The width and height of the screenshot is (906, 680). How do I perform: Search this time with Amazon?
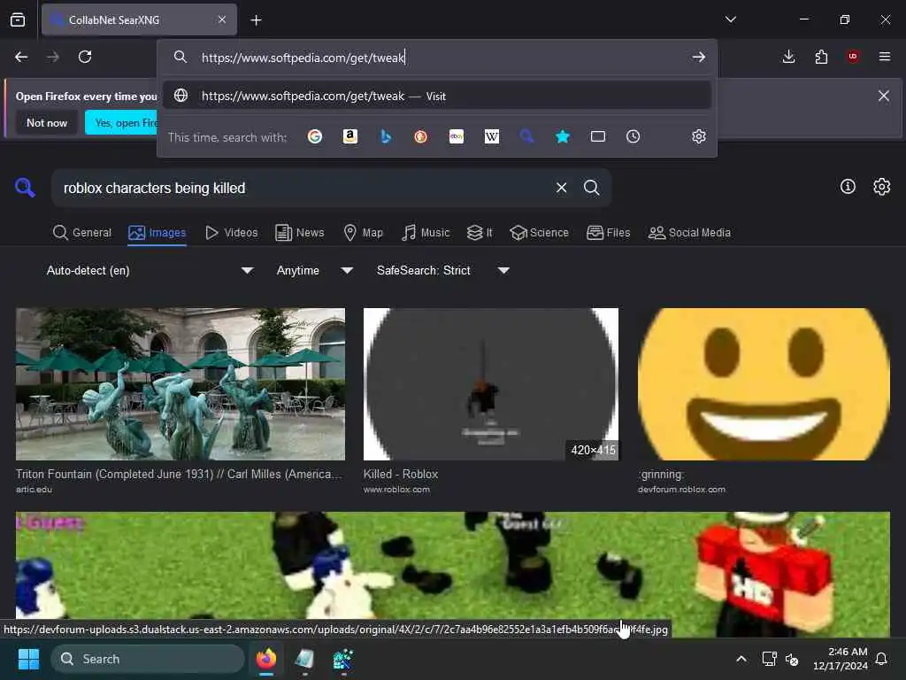pyautogui.click(x=350, y=136)
